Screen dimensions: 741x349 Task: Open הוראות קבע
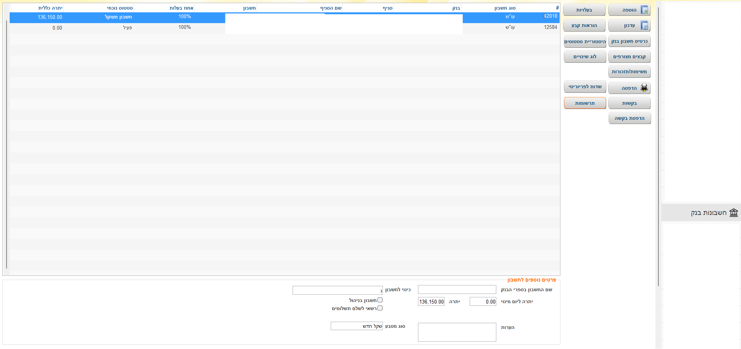[x=584, y=25]
